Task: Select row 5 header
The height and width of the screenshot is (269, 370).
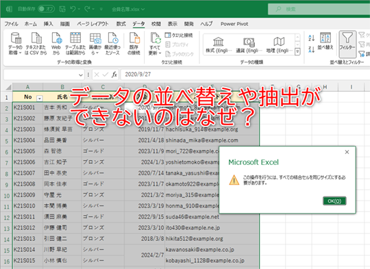Action: pos(6,141)
